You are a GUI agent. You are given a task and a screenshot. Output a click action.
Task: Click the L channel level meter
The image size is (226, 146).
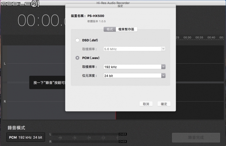(85, 134)
